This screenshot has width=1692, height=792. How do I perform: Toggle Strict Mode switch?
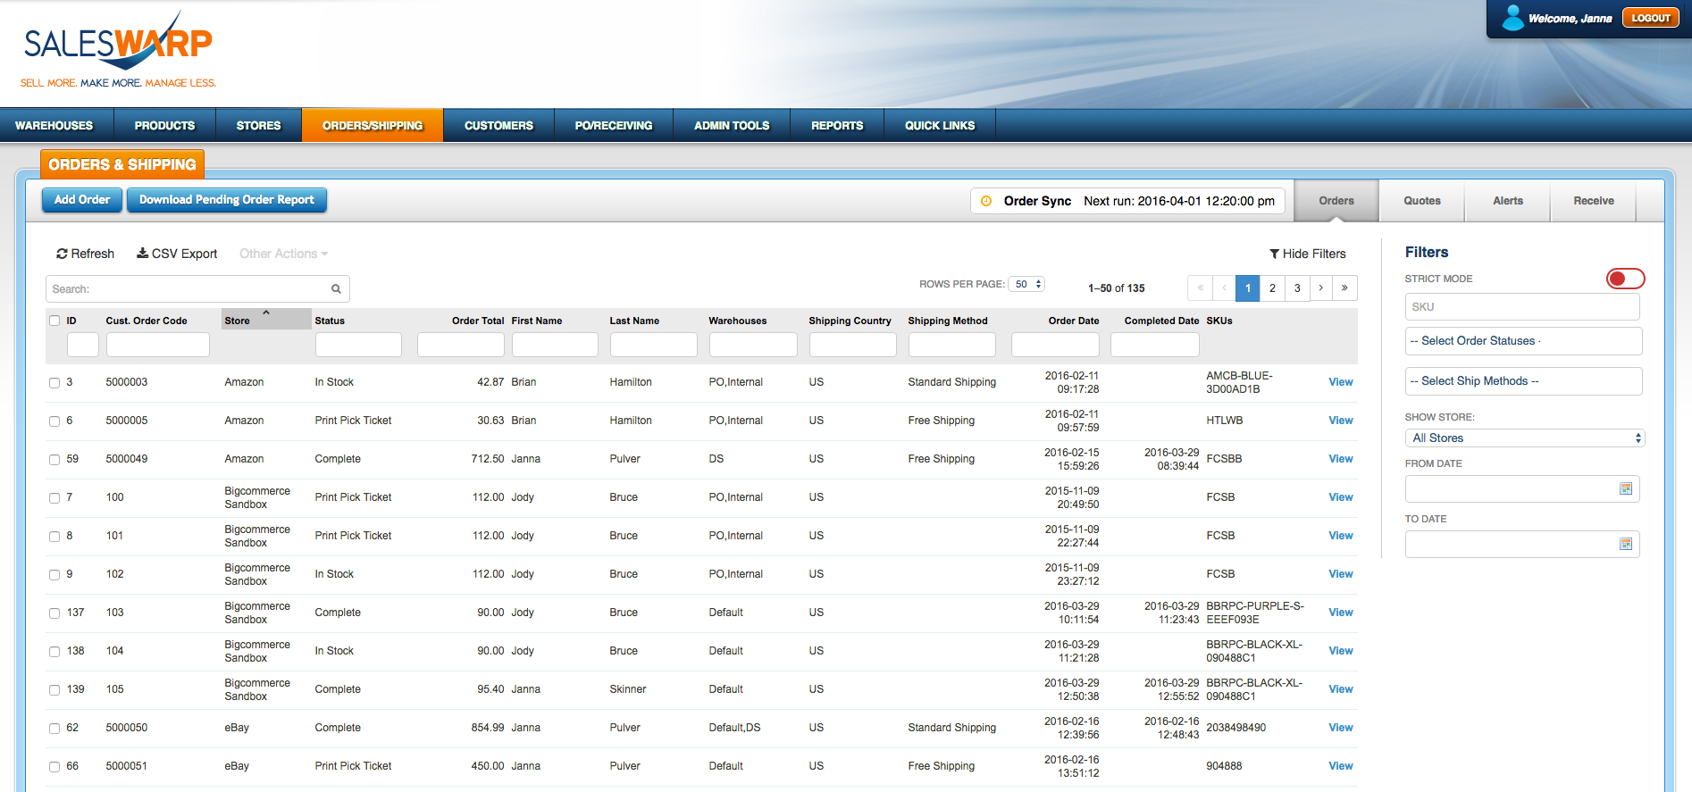(1625, 279)
